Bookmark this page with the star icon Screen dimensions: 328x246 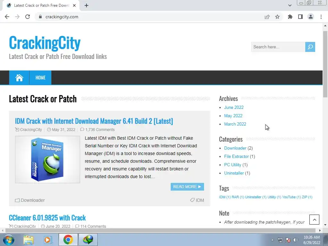[x=277, y=17]
